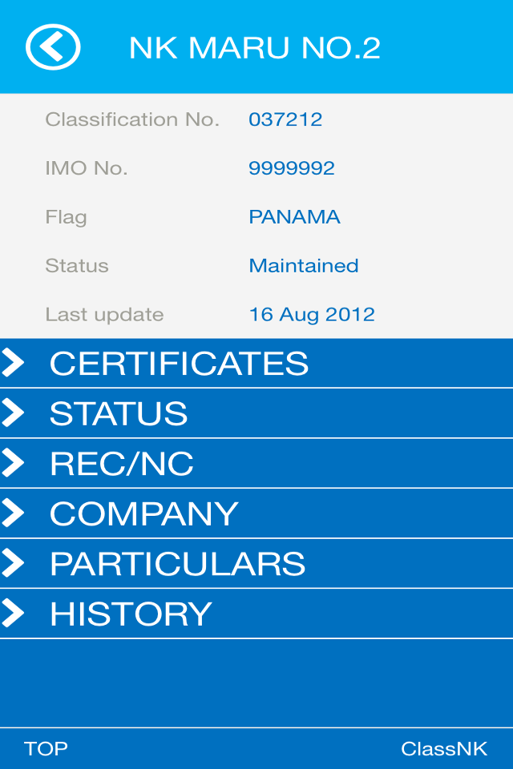
Task: Go to TOP in the footer
Action: [46, 749]
